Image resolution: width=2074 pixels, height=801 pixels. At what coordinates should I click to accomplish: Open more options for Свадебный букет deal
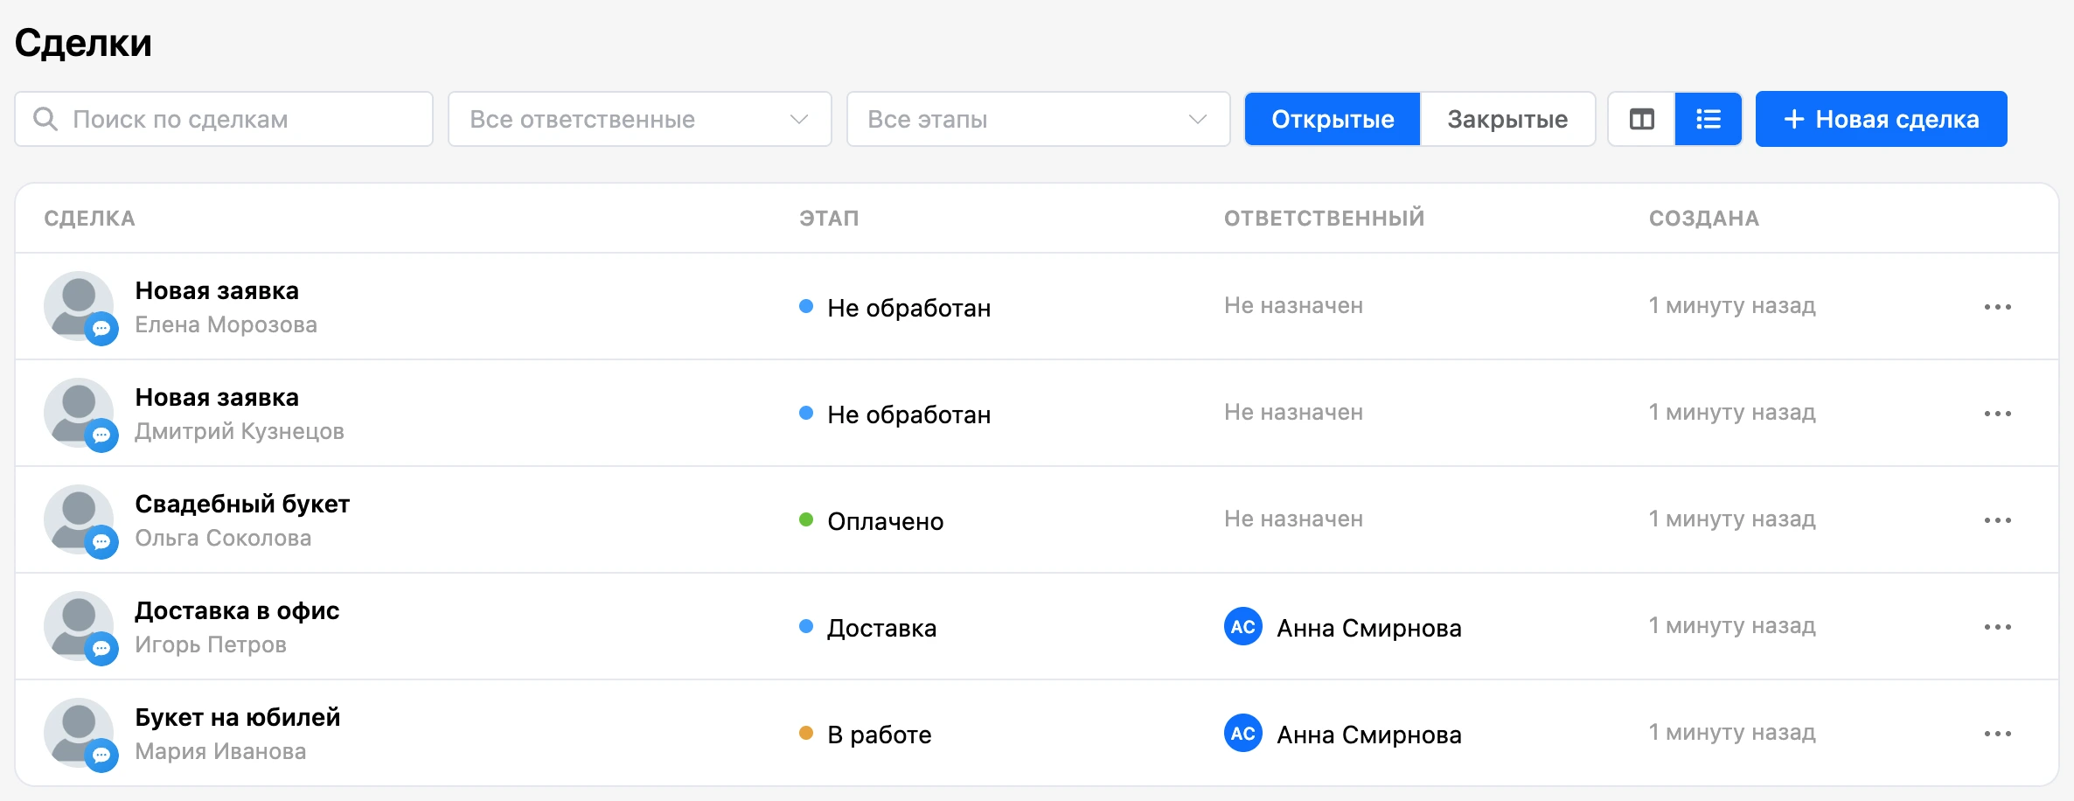tap(1997, 520)
